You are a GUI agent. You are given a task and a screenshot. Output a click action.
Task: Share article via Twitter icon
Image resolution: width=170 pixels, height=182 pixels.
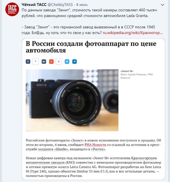(67, 62)
